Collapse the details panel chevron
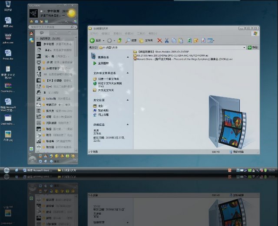The image size is (278, 226). [128, 124]
